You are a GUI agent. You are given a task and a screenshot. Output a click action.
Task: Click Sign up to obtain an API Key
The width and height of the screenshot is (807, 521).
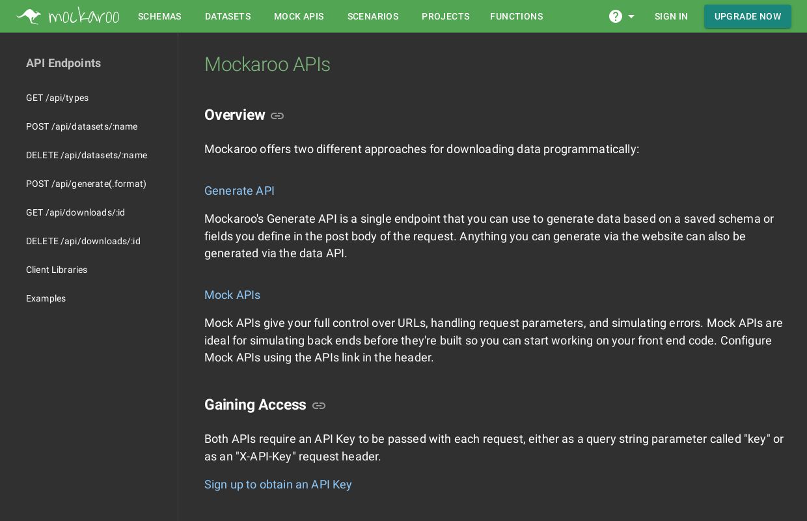click(278, 485)
